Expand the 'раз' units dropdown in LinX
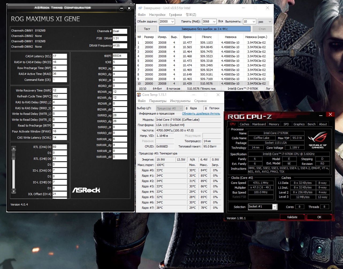The width and height of the screenshot is (343, 269). 269,21
